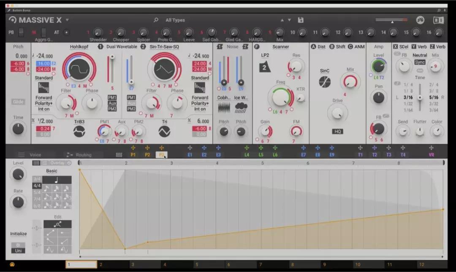
Task: Open the P1 performer tab
Action: point(133,155)
